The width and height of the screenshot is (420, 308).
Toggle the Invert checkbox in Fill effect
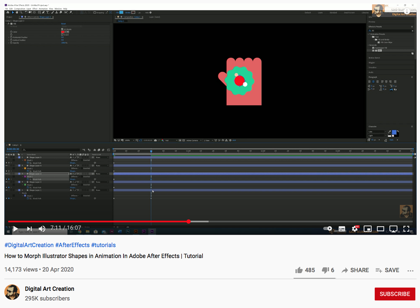pos(62,34)
